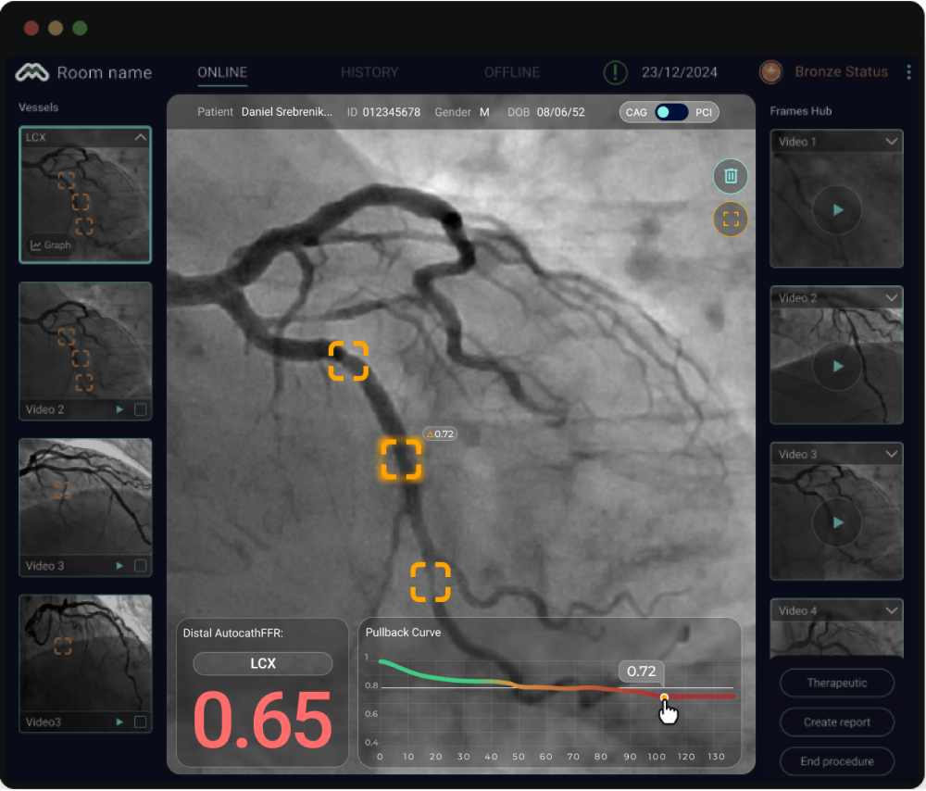Click the Vessels panel heading
The image size is (926, 791).
pyautogui.click(x=38, y=107)
